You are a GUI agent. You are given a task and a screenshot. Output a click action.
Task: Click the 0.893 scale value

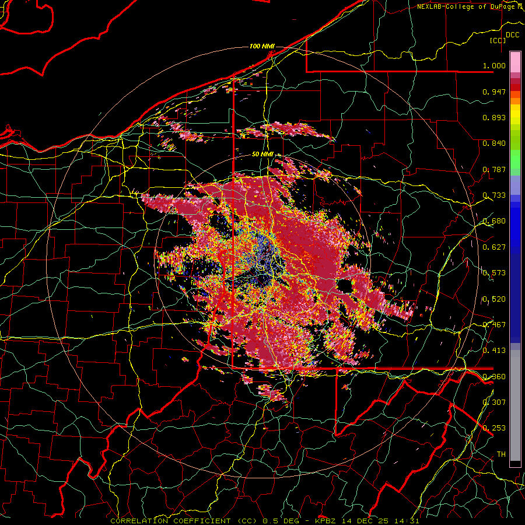(x=494, y=117)
